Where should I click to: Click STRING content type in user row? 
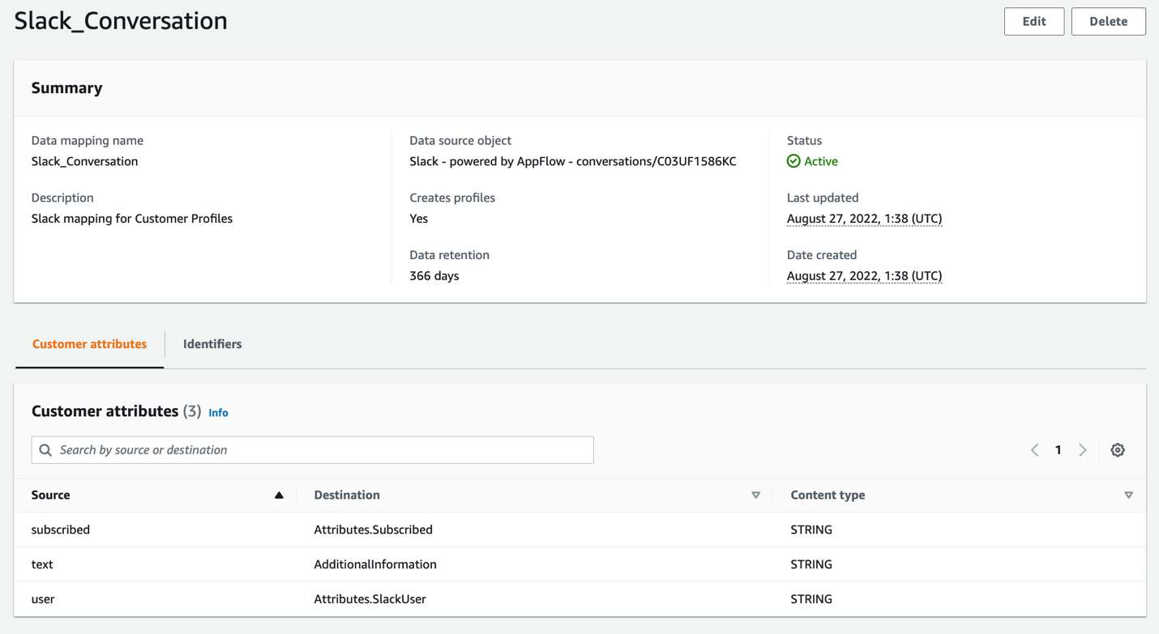point(811,599)
